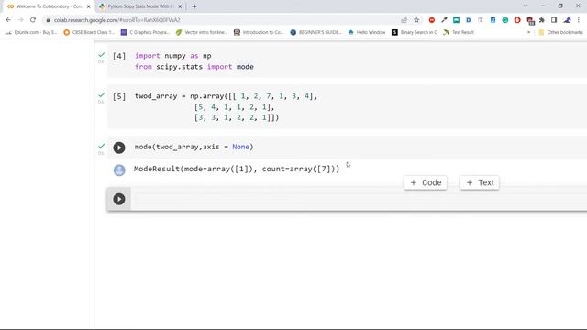Open a new browser tab
The height and width of the screenshot is (330, 587).
[194, 6]
